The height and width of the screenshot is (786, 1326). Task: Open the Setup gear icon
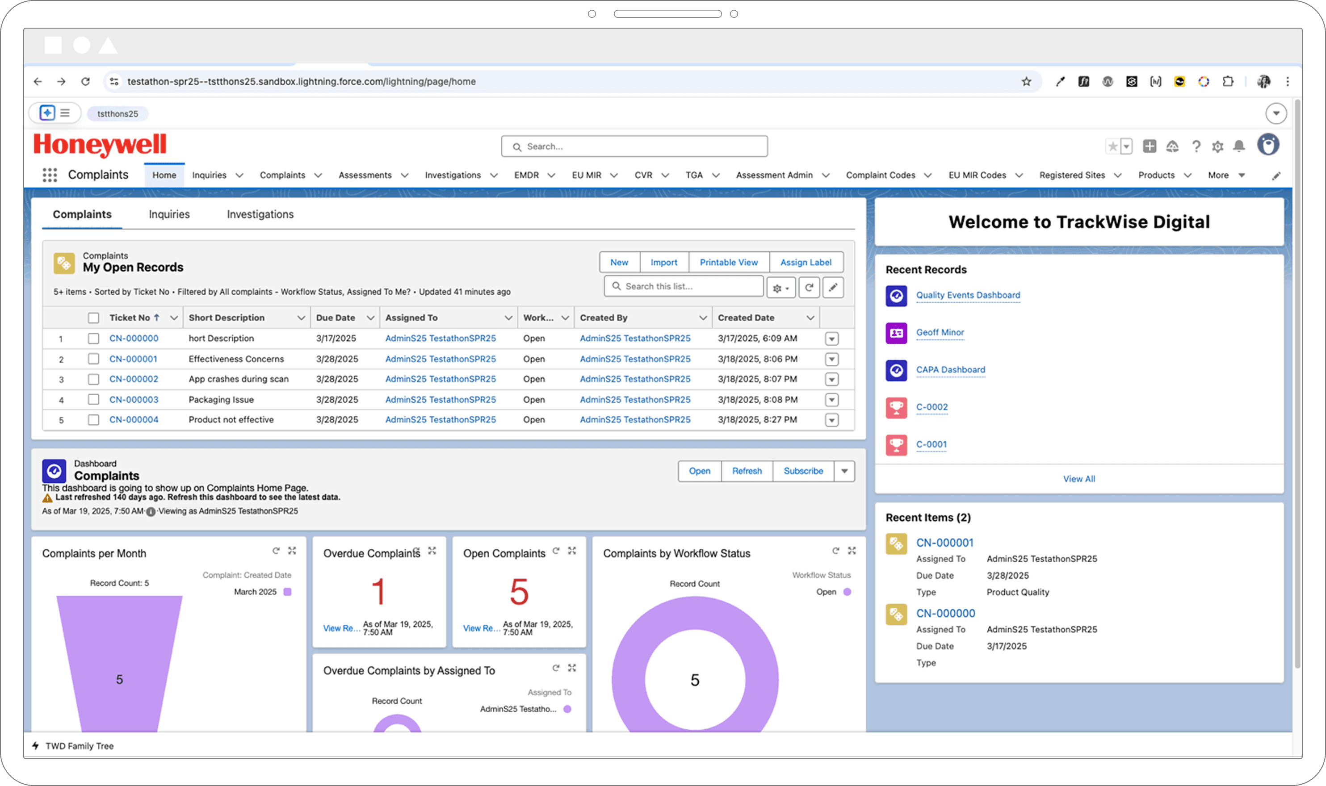(x=1218, y=147)
